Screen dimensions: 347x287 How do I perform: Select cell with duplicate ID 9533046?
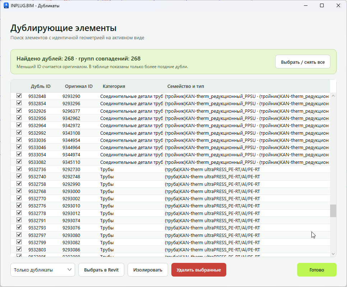coord(37,148)
